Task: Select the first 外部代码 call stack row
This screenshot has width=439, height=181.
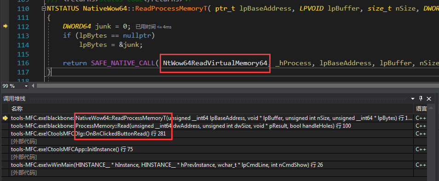Action: (211, 141)
